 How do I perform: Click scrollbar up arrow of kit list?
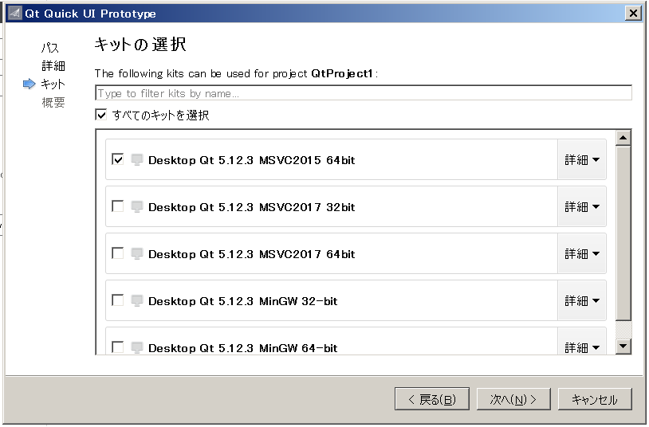(x=623, y=137)
